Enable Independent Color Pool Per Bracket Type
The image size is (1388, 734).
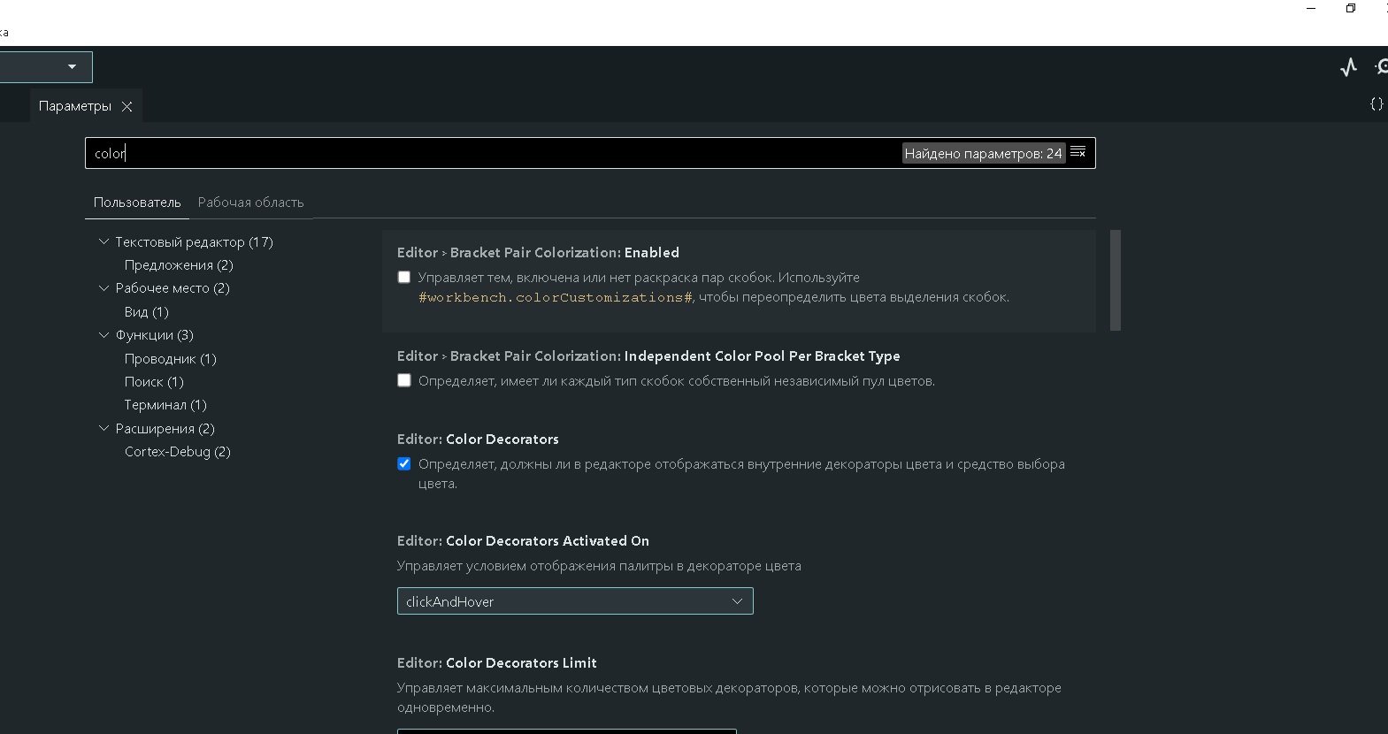(404, 380)
